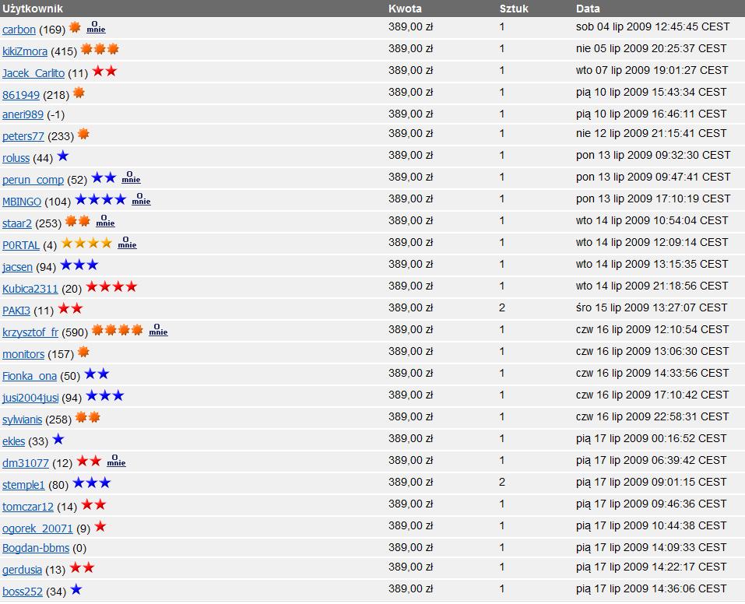Open 'O mnie' icon in dm31077 row
745x604 pixels.
(116, 462)
